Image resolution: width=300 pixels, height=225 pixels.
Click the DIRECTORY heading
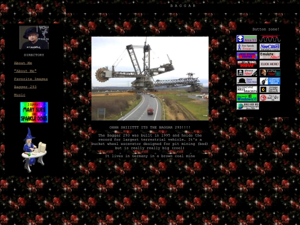[34, 55]
